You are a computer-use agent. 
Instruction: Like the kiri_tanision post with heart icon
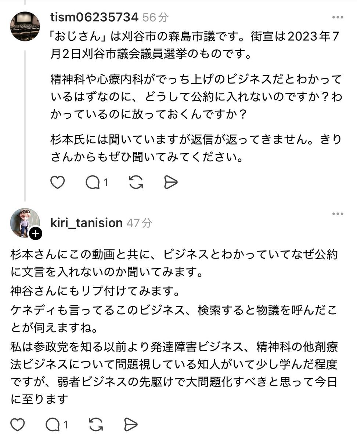coord(17,425)
